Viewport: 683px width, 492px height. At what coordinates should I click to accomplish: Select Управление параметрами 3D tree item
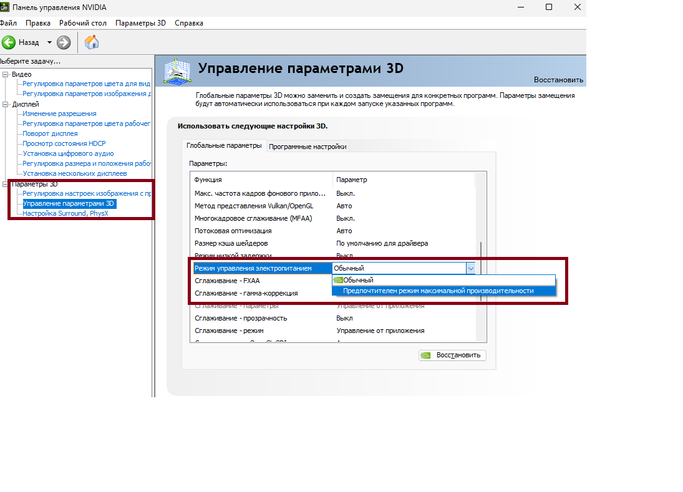tap(69, 203)
